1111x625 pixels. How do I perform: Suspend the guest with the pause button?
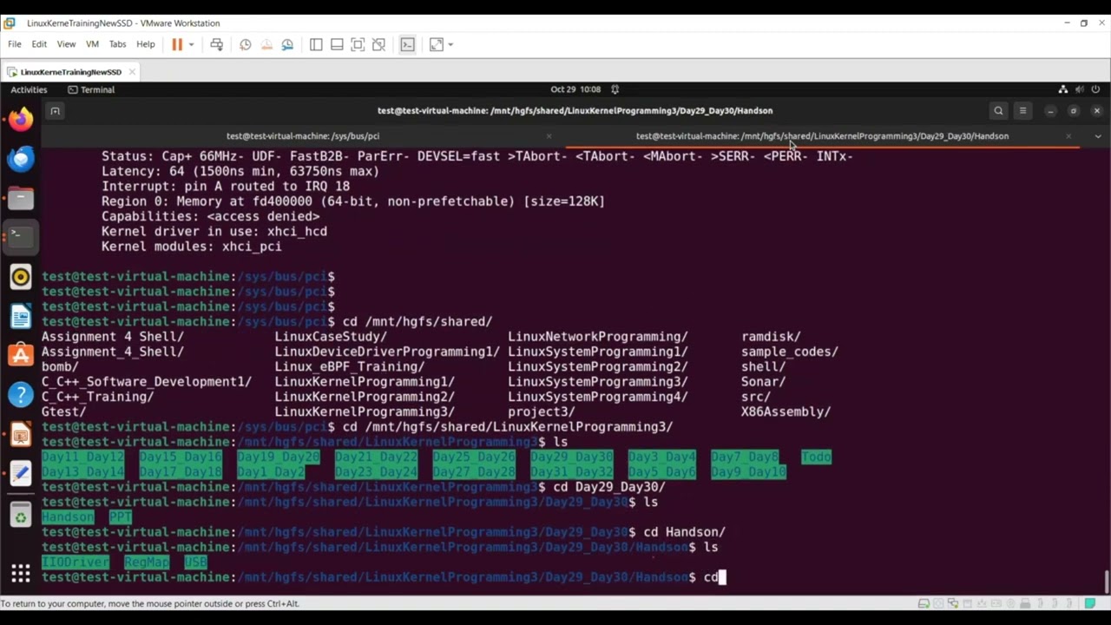pos(177,44)
